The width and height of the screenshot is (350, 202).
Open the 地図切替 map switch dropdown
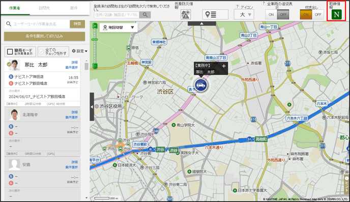119,27
